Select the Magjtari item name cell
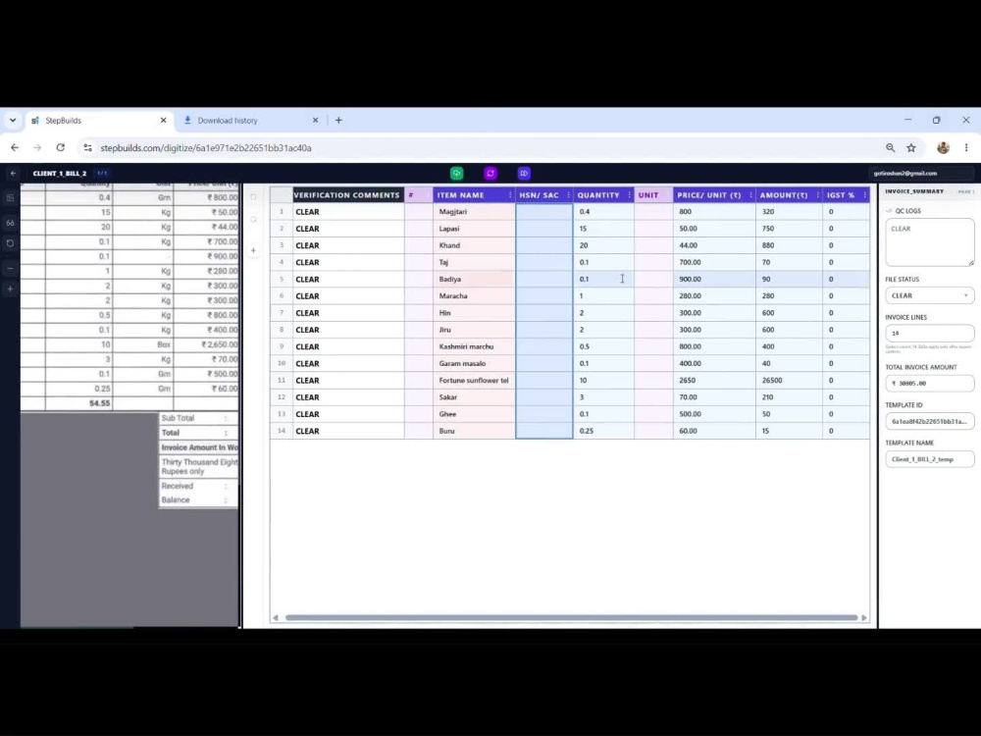This screenshot has height=736, width=981. (x=474, y=212)
